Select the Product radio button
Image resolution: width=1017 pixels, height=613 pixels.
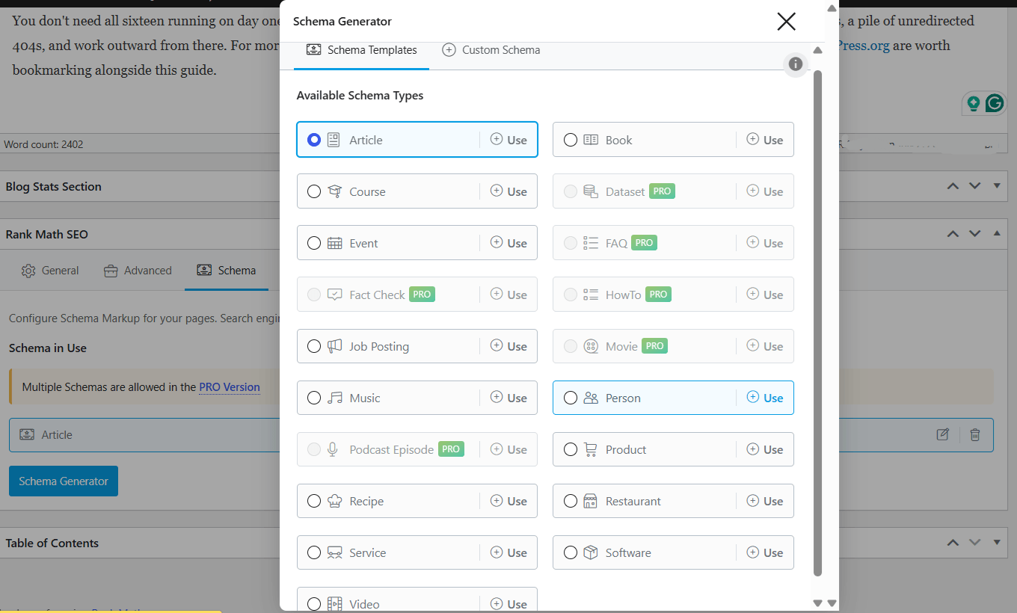point(571,449)
